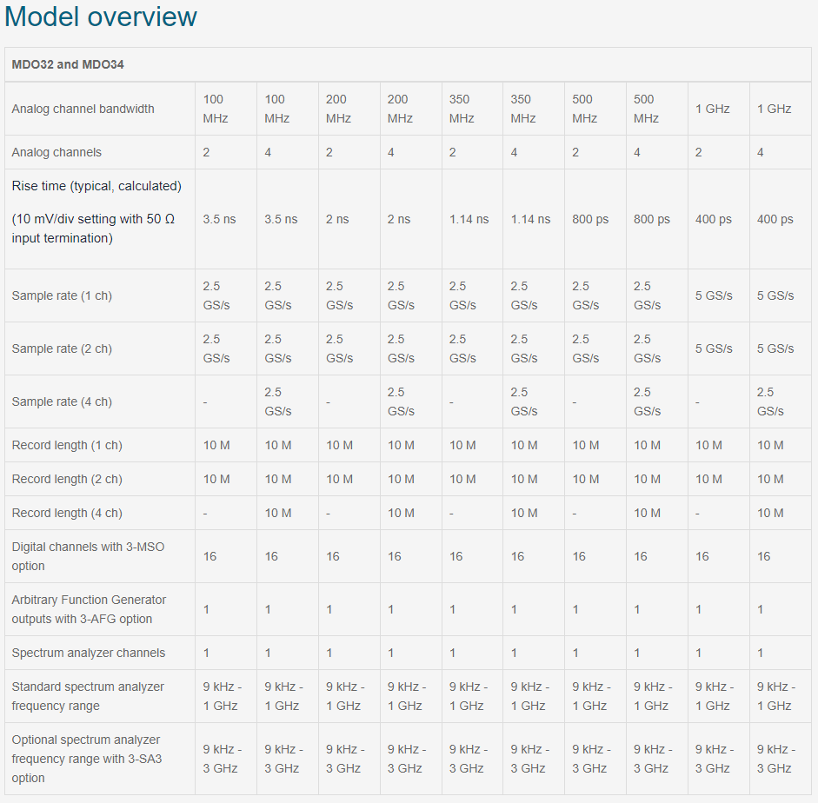Click "10 M" in Record length (4 ch), 350 MHz column
This screenshot has height=803, width=818.
(524, 513)
